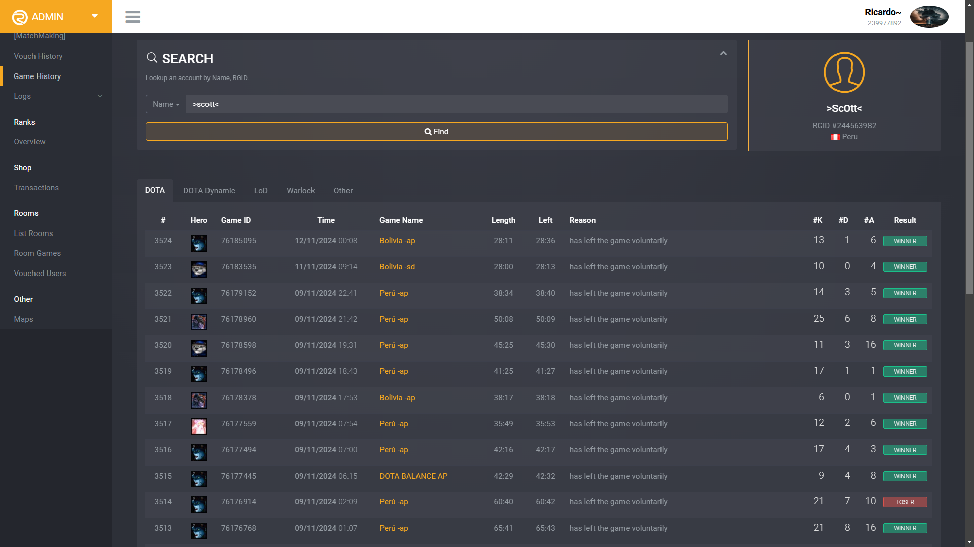
Task: Click Game ID 76177445
Action: [x=238, y=476]
